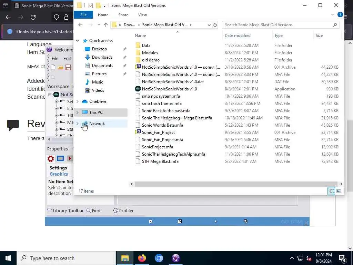353x265 pixels.
Task: Select NotSoSimpleSonicWorlds v1.0.dat file
Action: coord(173,81)
